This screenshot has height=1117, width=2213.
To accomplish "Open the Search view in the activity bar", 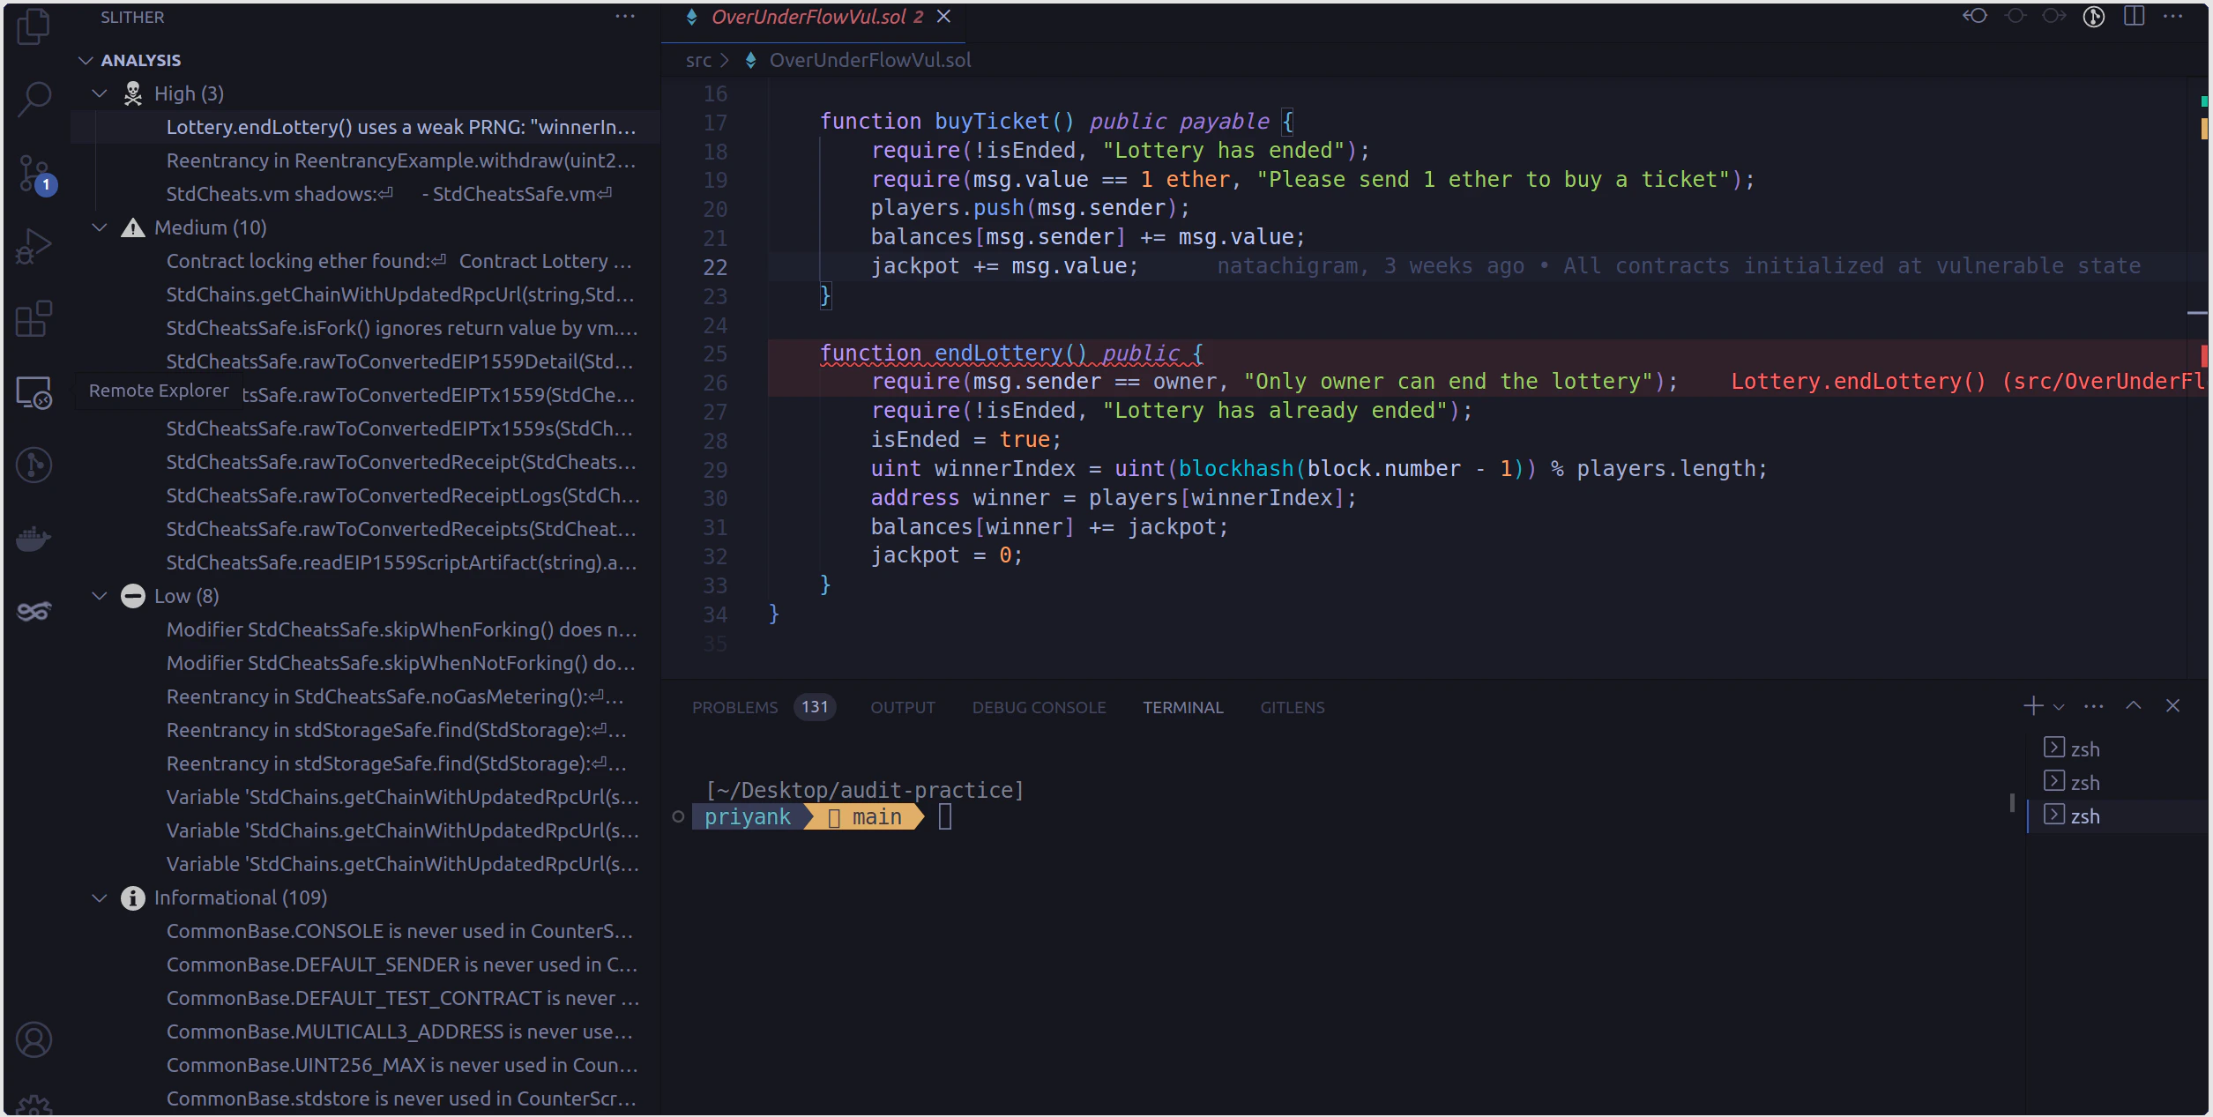I will [x=34, y=100].
